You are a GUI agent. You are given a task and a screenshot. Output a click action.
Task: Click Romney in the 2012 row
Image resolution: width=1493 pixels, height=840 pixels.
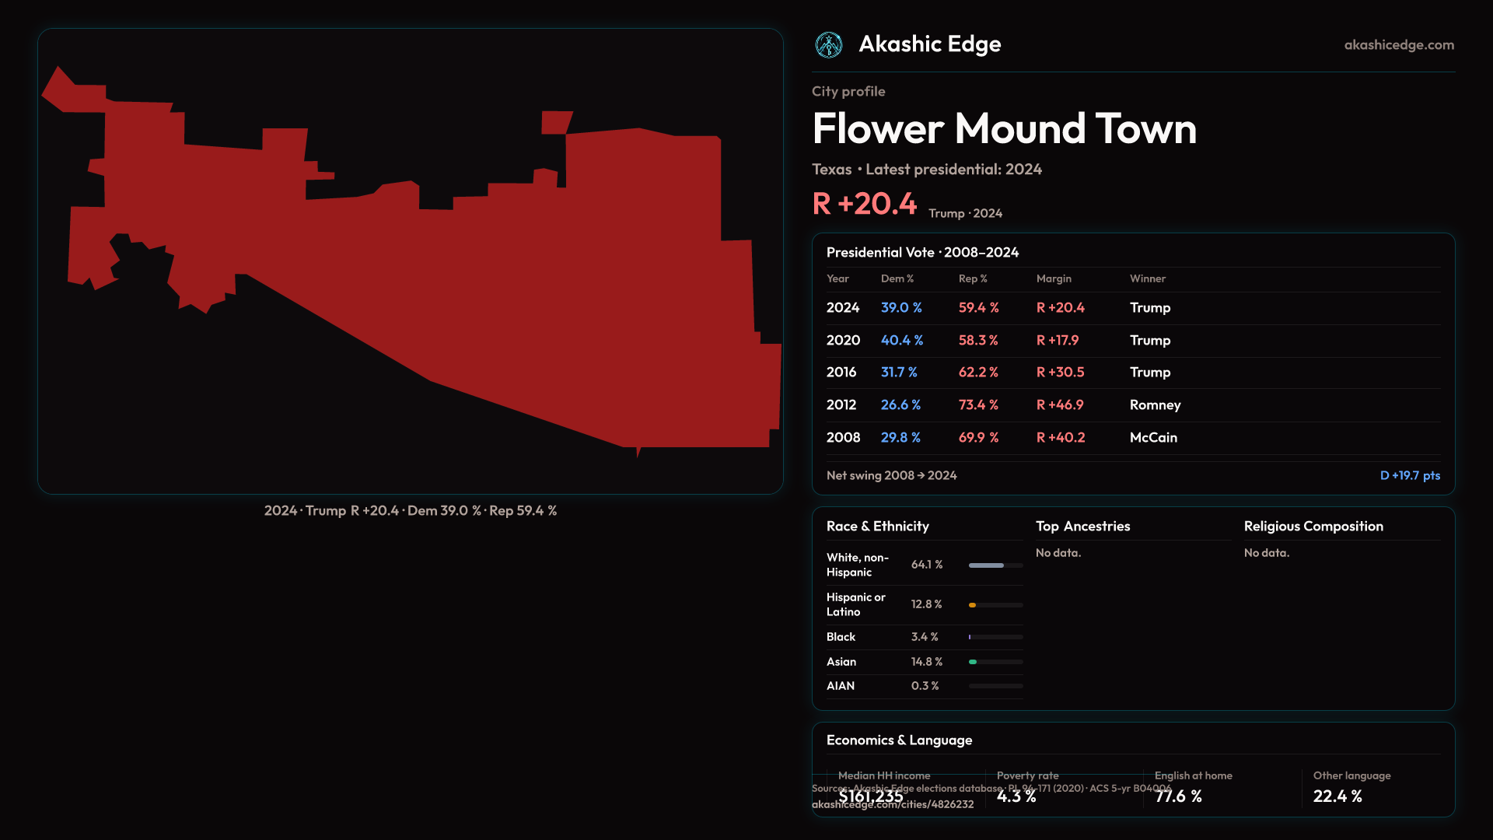(1155, 405)
